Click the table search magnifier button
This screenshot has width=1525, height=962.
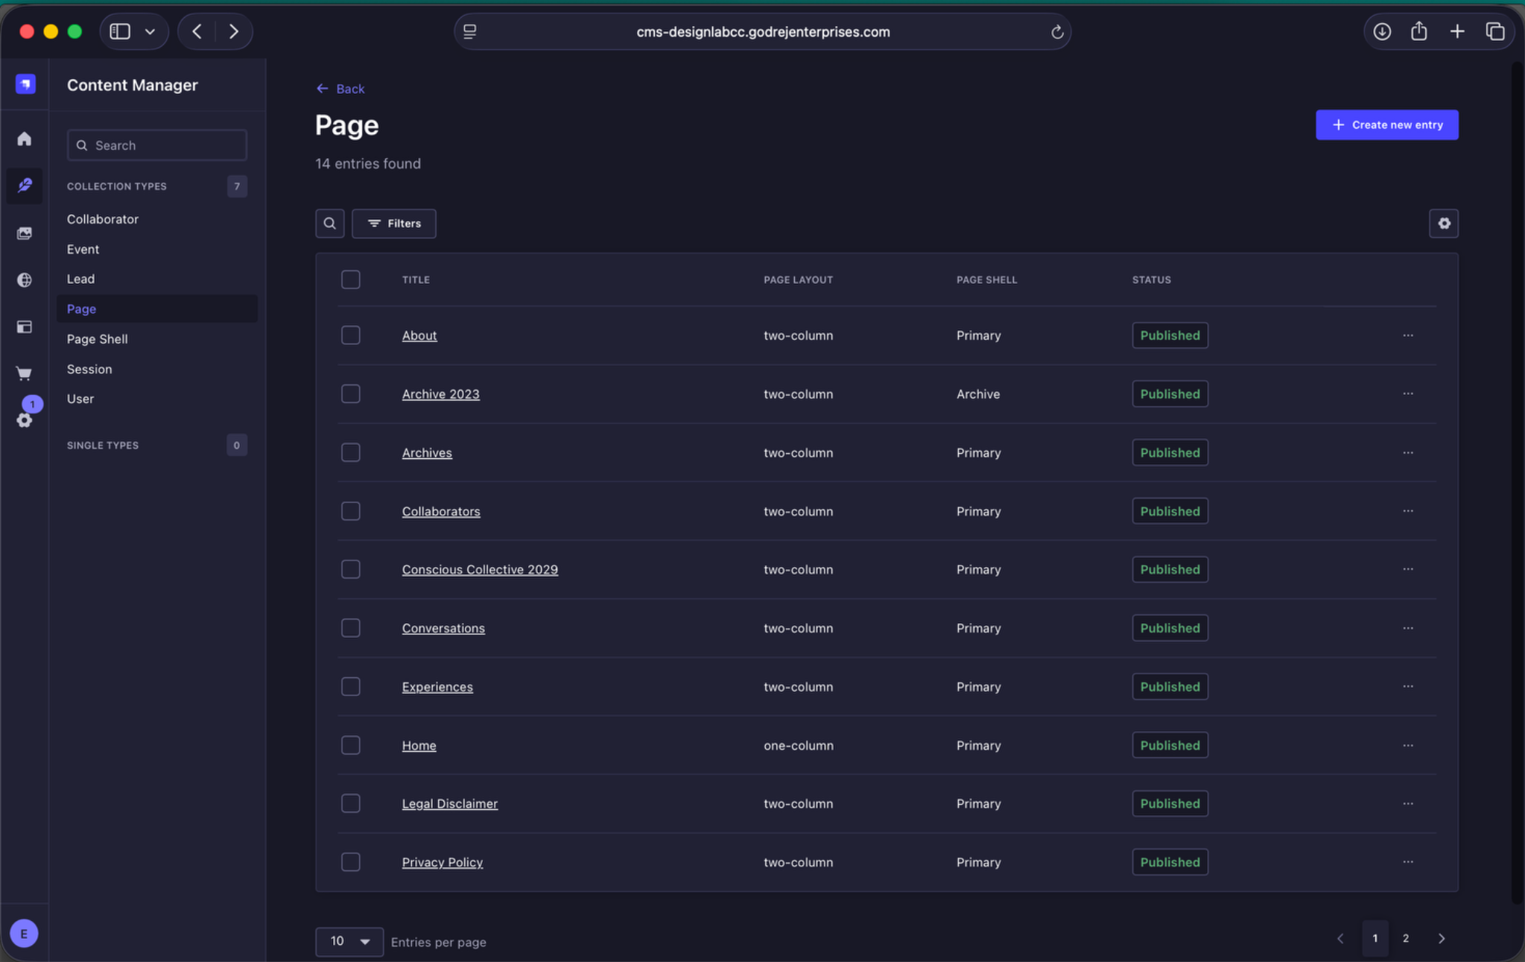329,224
